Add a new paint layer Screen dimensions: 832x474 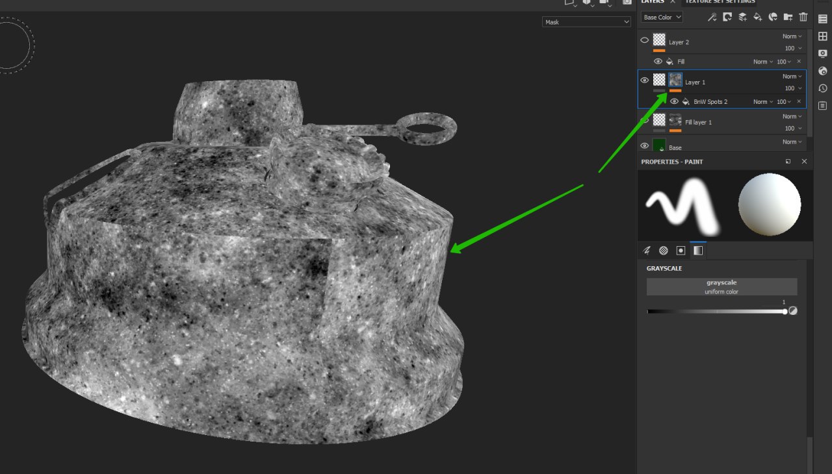tap(742, 18)
